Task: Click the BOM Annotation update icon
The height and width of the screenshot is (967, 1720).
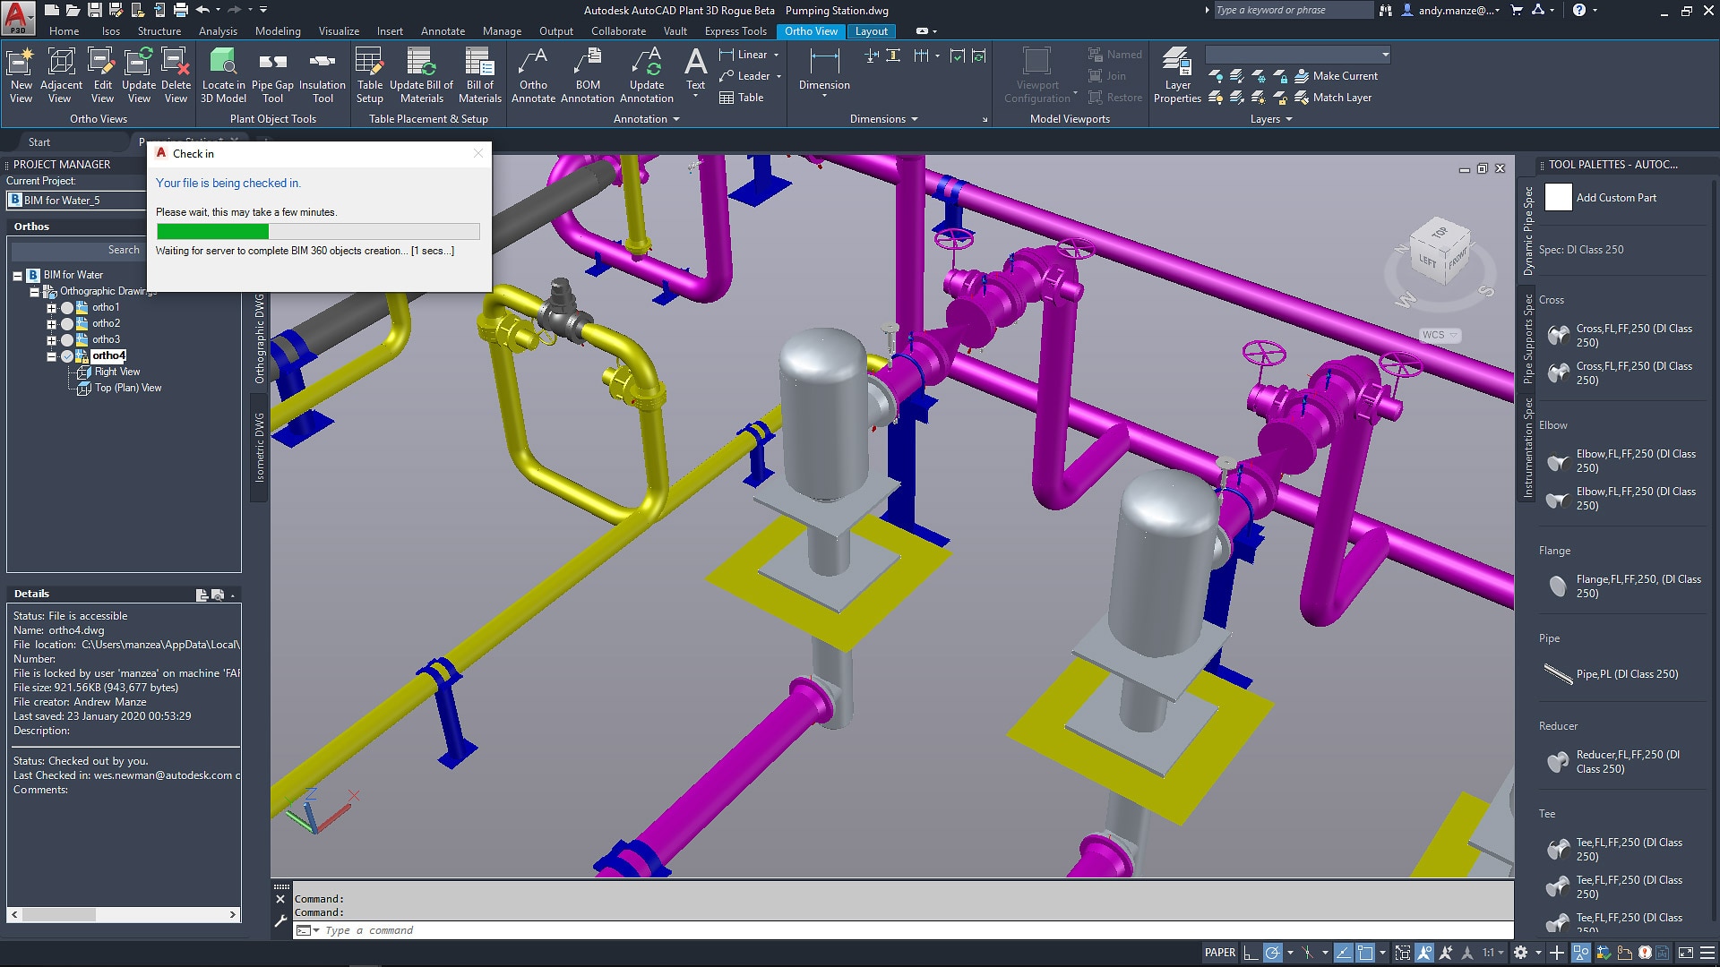Action: (646, 74)
